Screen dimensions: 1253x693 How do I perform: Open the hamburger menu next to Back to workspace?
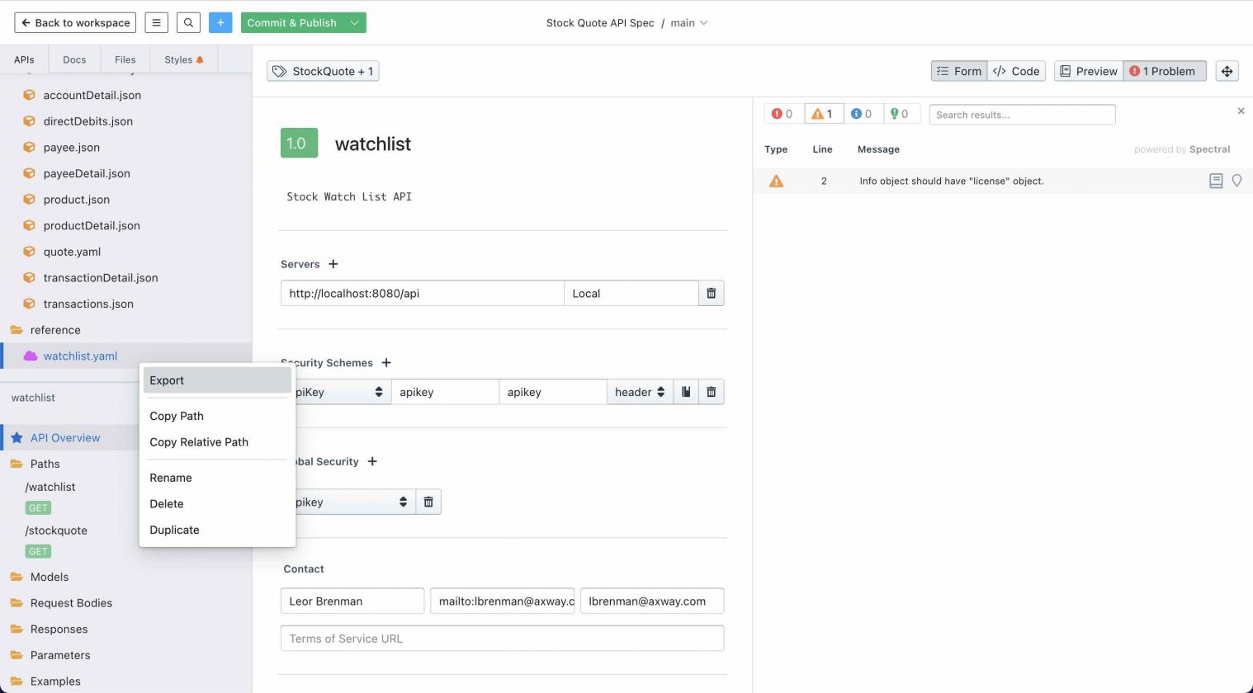click(x=156, y=22)
